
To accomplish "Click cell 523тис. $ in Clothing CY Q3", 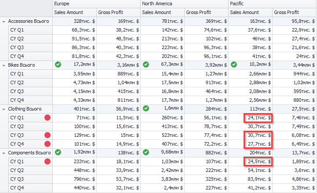I will click(x=162, y=136).
